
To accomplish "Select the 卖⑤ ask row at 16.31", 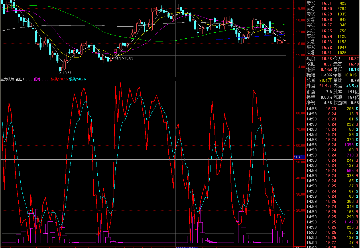I will (333, 3).
